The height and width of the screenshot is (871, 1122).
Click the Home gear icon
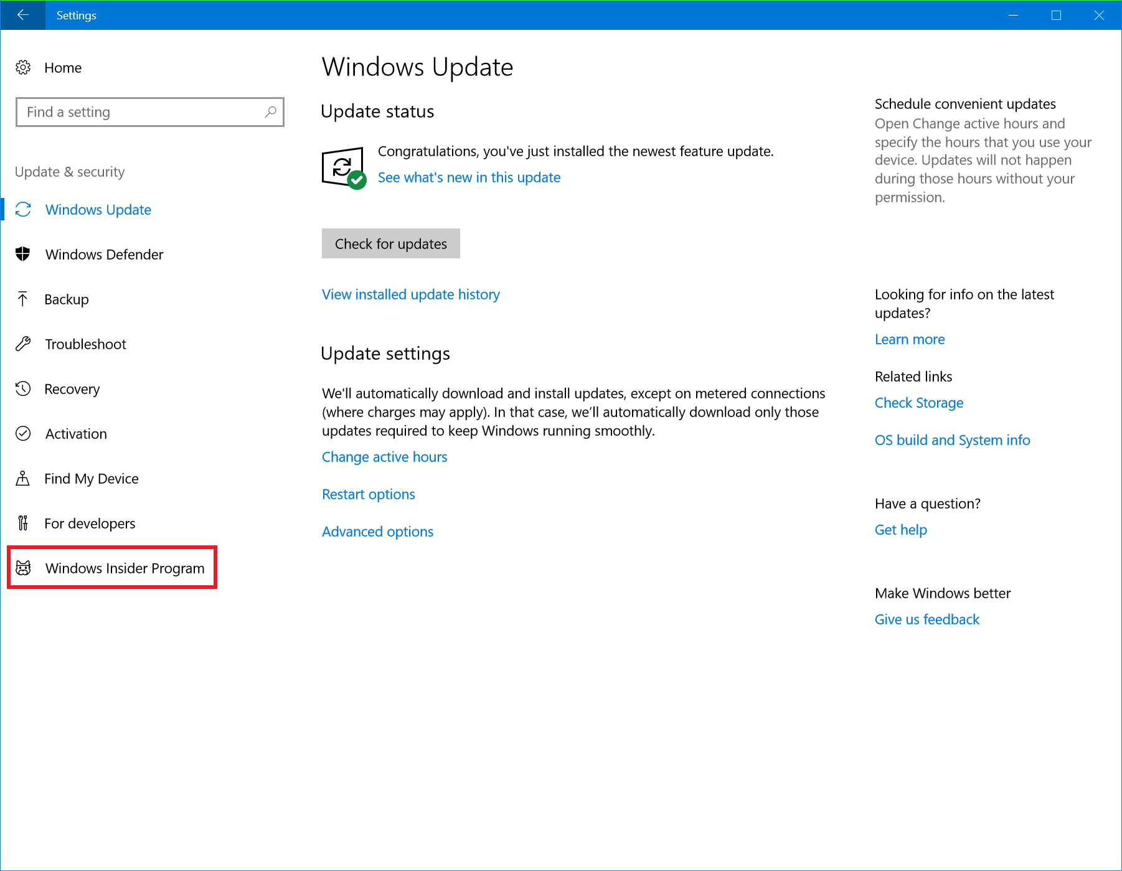(23, 67)
